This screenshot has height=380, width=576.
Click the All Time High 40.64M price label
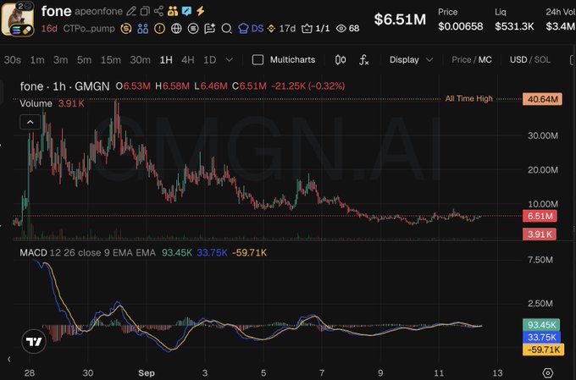point(542,99)
